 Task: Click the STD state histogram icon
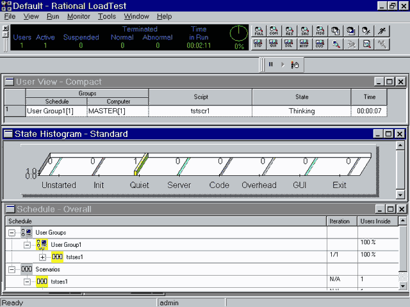258,44
